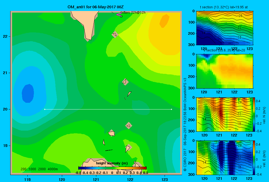Click the southern Taiwan peninsula landmass
The width and height of the screenshot is (269, 182).
[86, 24]
